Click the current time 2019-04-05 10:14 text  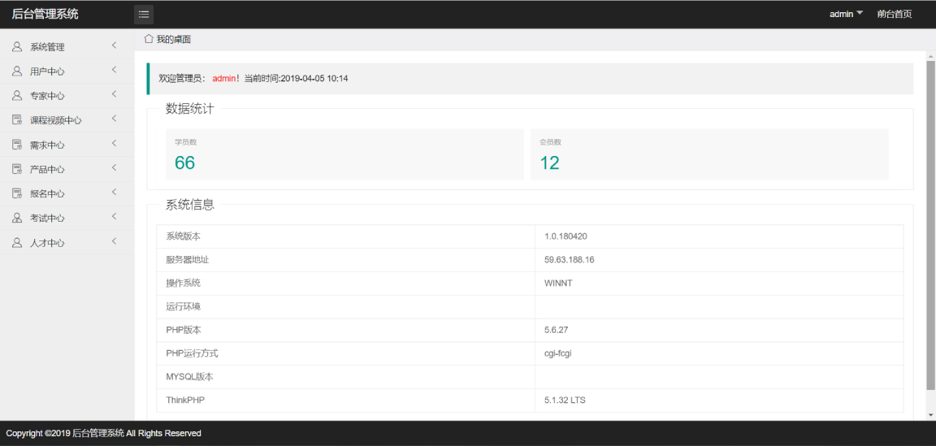coord(314,79)
